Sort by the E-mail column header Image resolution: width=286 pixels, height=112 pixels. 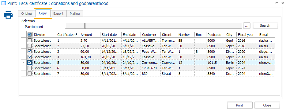[266, 35]
